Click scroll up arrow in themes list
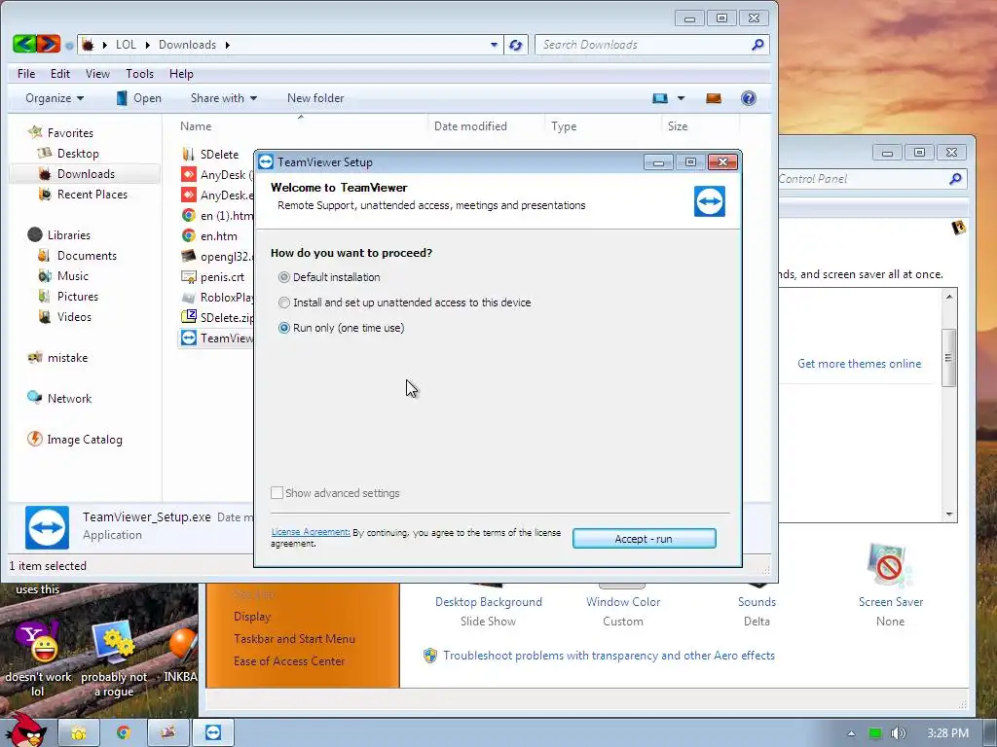997x747 pixels. point(949,297)
